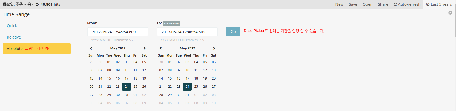This screenshot has height=111, width=456.
Task: Open the Share menu item
Action: pyautogui.click(x=383, y=4)
